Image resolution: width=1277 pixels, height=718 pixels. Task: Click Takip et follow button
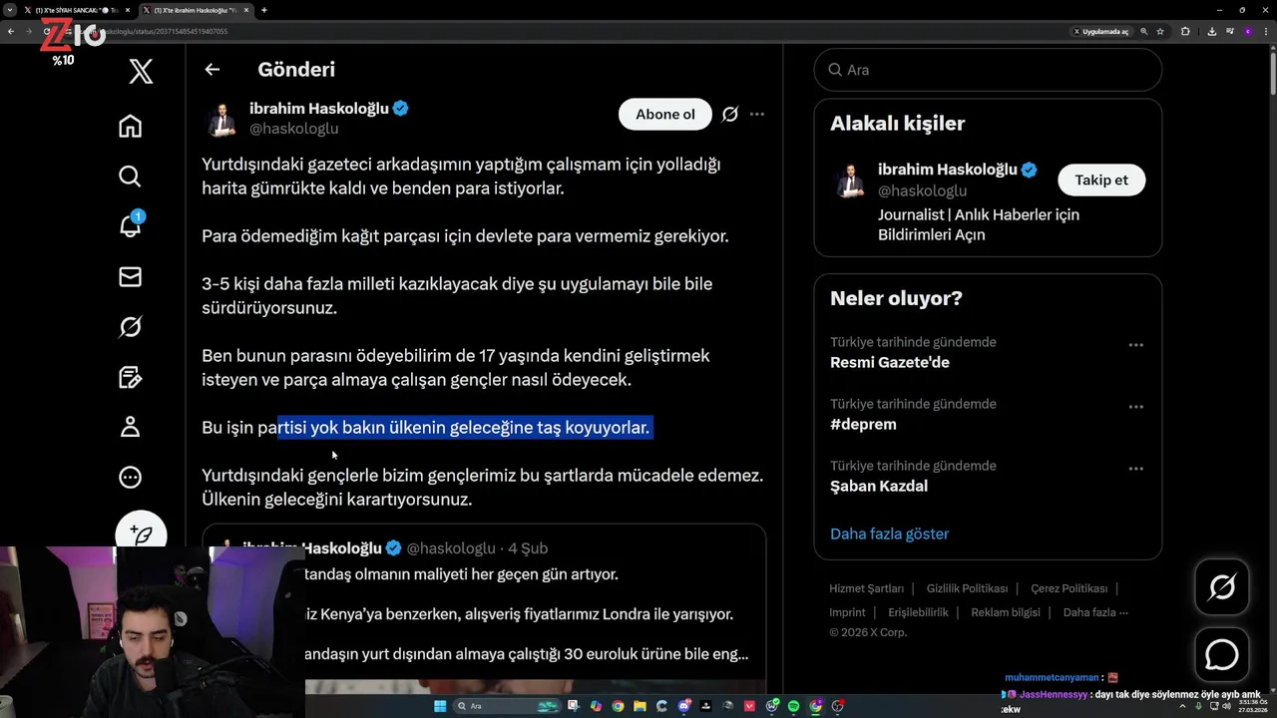(x=1101, y=179)
